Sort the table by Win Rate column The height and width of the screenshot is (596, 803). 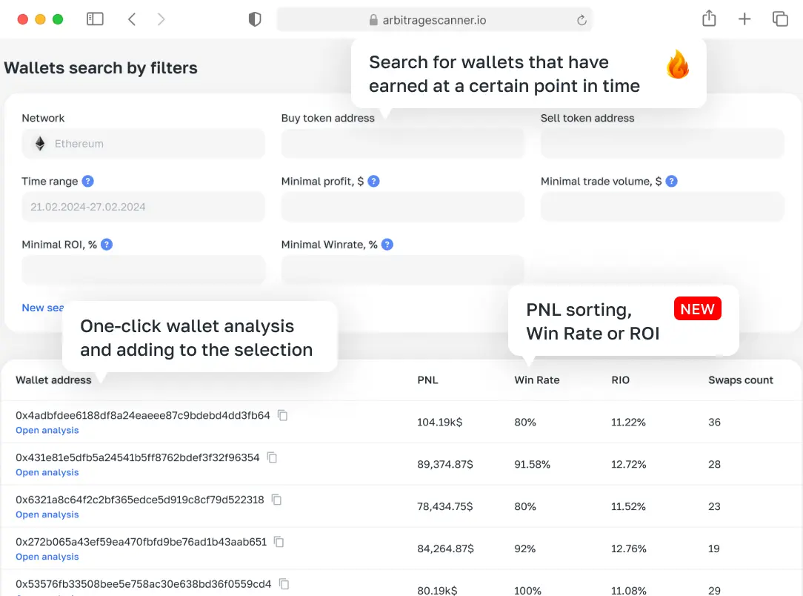click(536, 380)
